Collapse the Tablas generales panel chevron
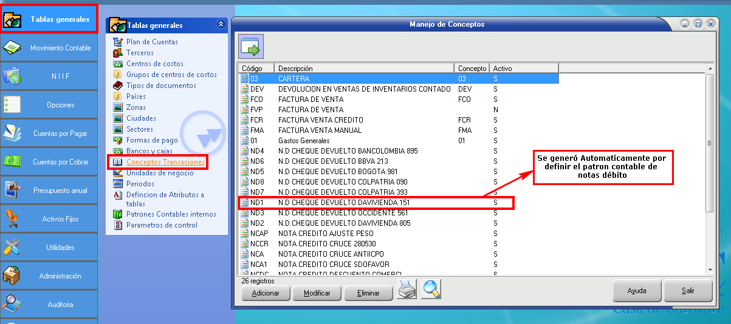The height and width of the screenshot is (324, 731). tap(221, 25)
